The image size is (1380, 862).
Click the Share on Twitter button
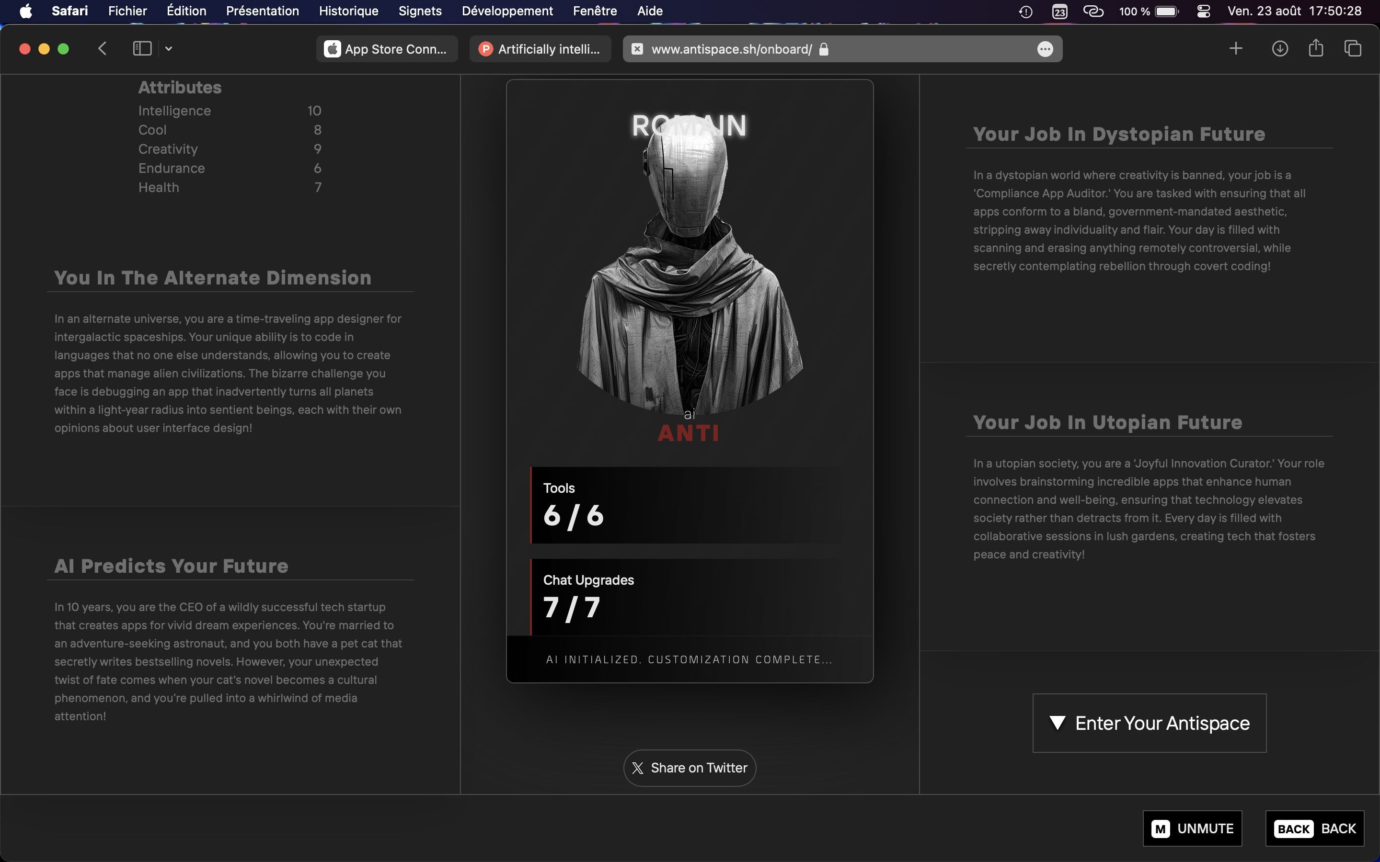690,767
